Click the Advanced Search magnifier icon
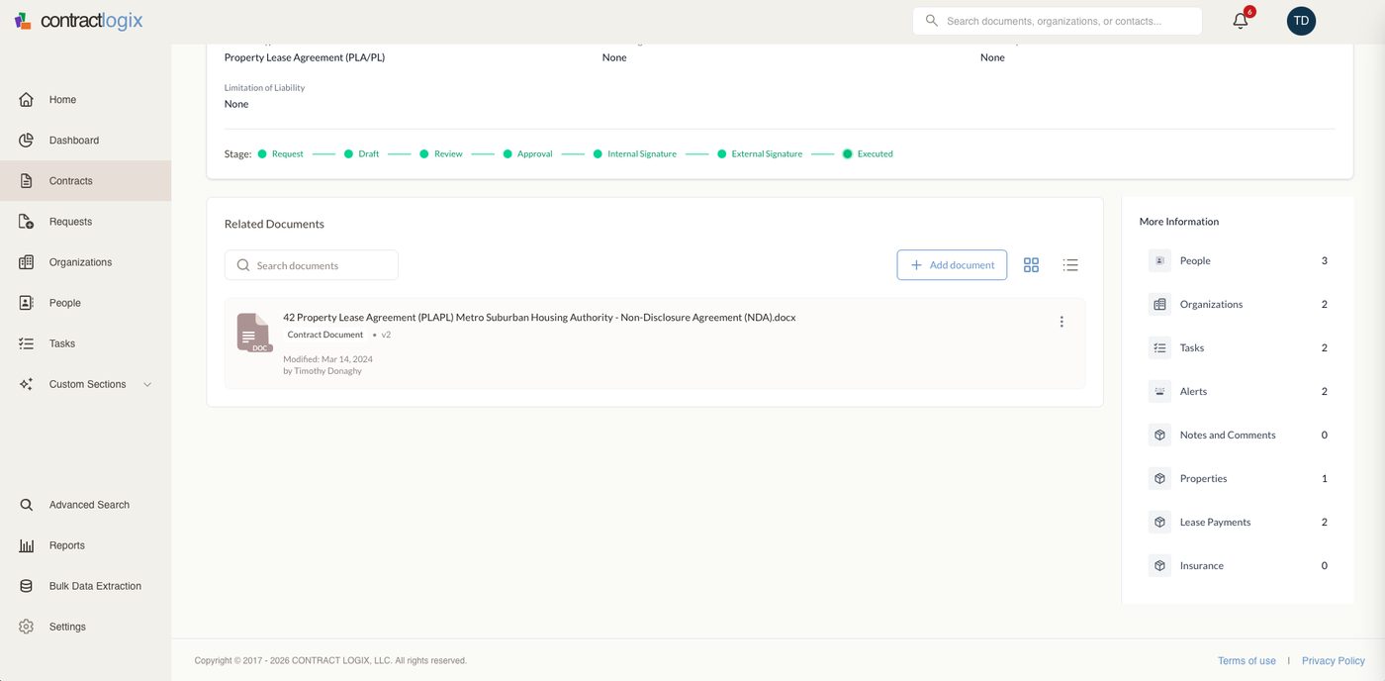The image size is (1385, 681). (x=27, y=505)
